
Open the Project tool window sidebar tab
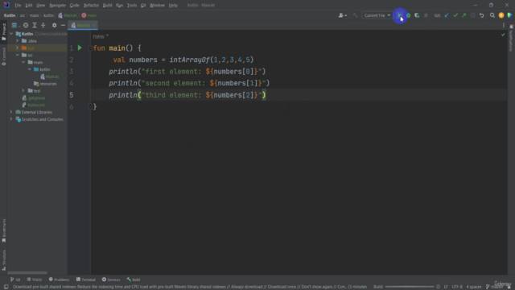(4, 31)
